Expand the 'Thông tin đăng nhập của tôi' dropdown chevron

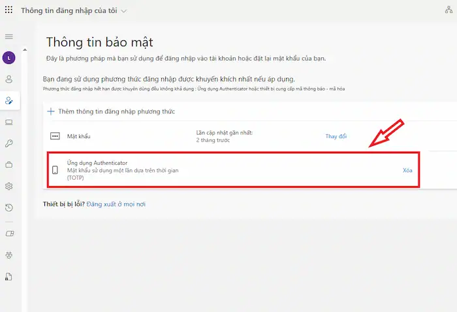click(125, 11)
